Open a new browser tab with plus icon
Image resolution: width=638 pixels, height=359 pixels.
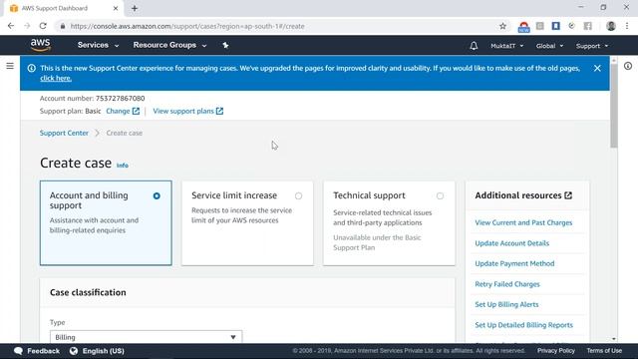[x=135, y=8]
